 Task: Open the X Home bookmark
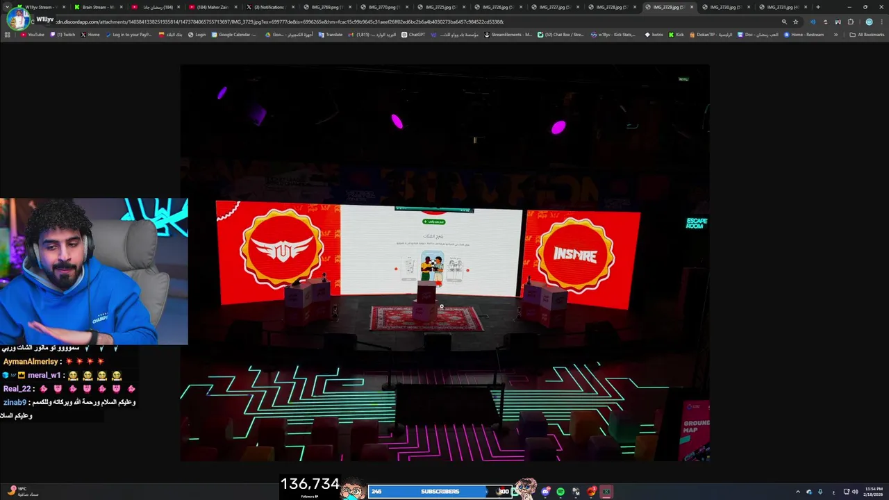pyautogui.click(x=90, y=35)
